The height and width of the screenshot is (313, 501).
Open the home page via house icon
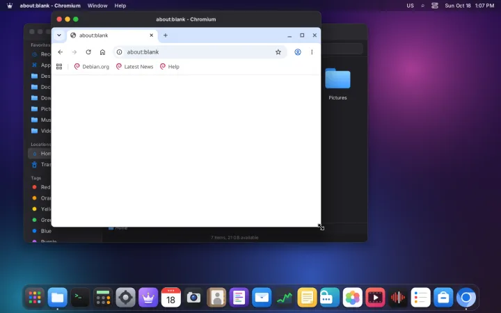click(x=102, y=52)
